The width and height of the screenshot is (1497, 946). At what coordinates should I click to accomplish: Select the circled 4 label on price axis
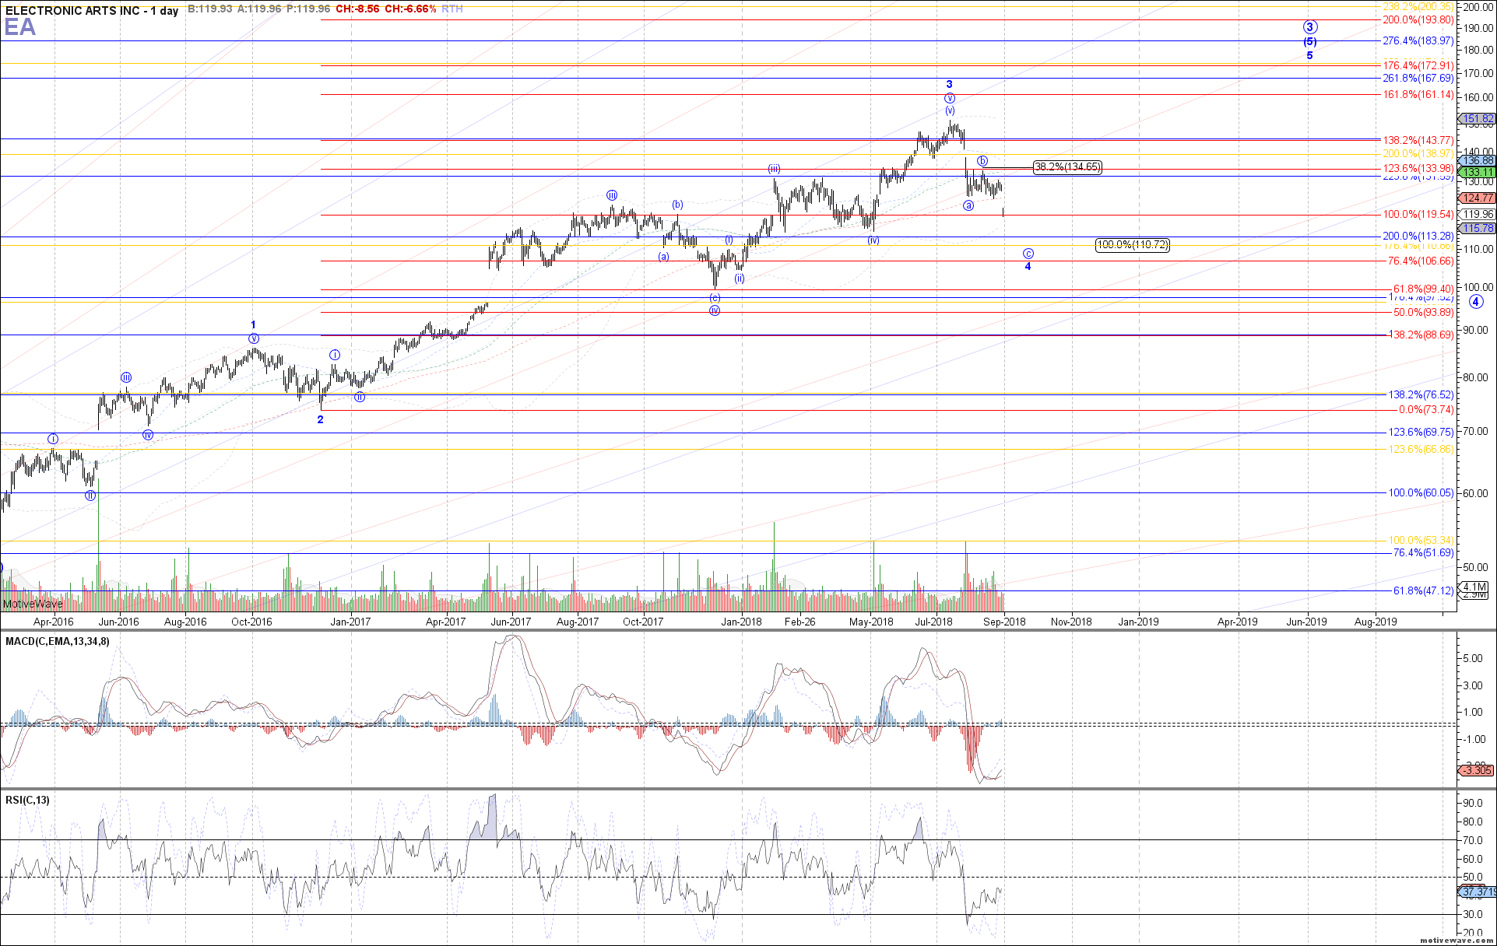(1476, 302)
